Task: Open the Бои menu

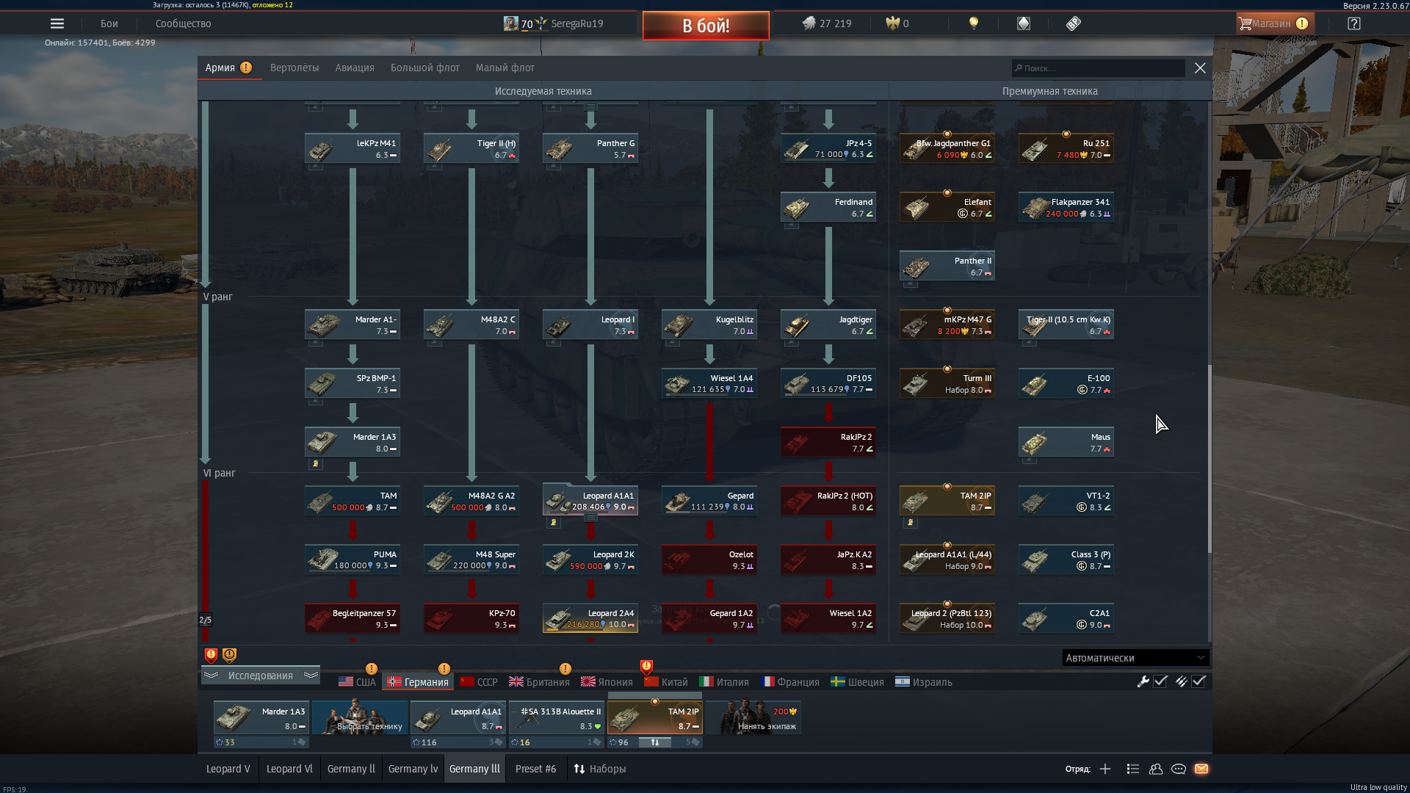Action: [109, 23]
